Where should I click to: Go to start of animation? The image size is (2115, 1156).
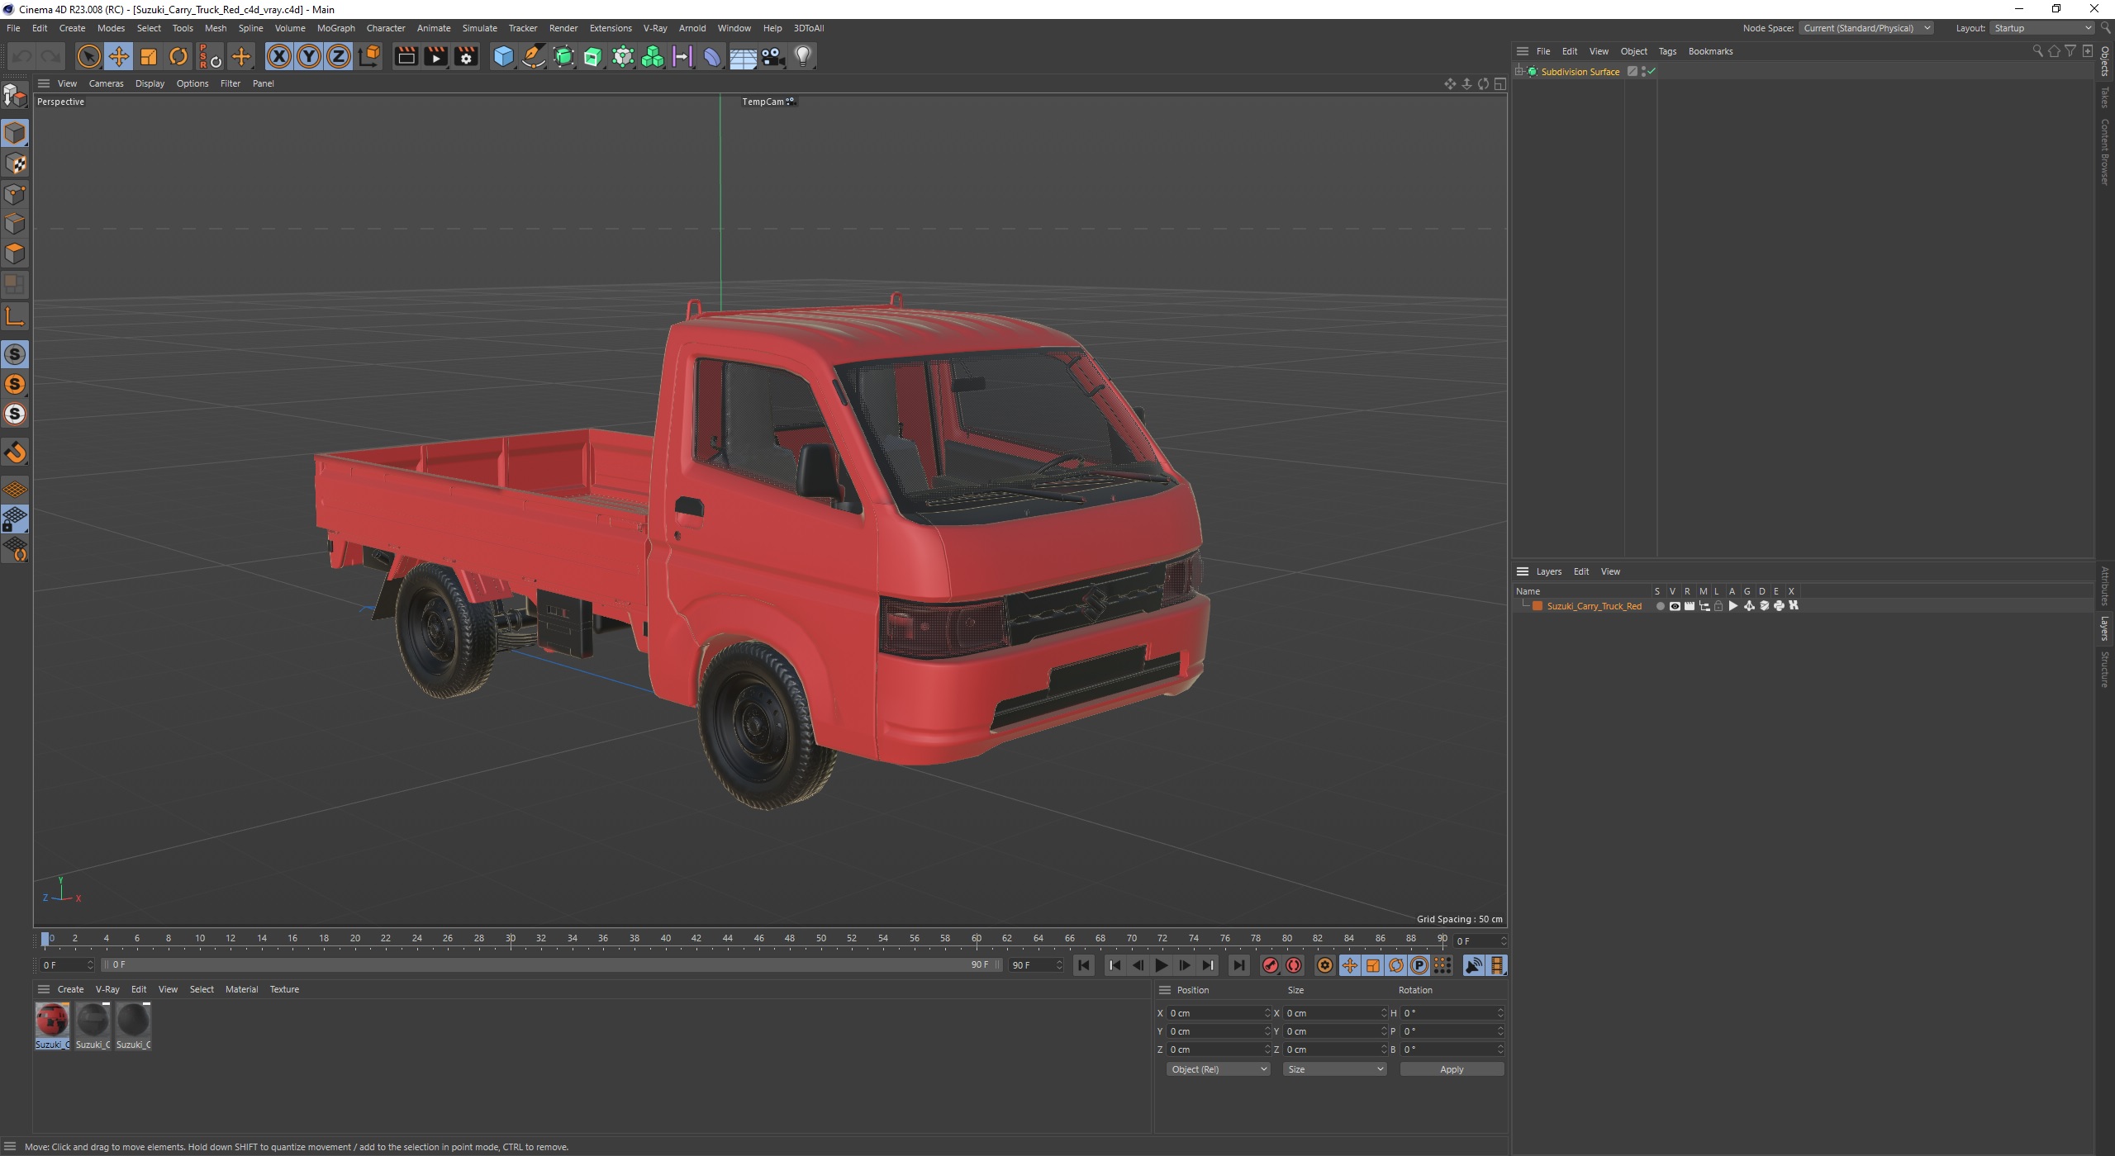coord(1084,965)
